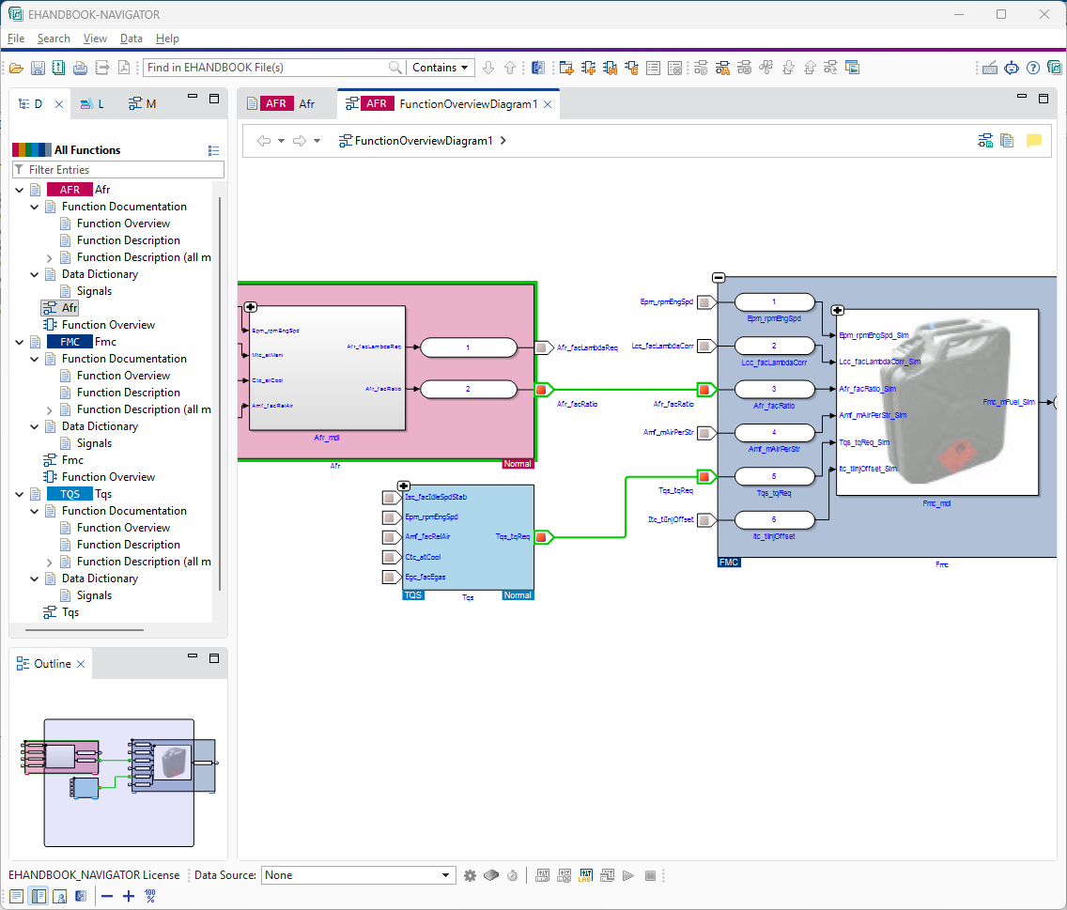Screen dimensions: 1067x910
Task: Click the Save floppy disk icon
Action: (x=39, y=68)
